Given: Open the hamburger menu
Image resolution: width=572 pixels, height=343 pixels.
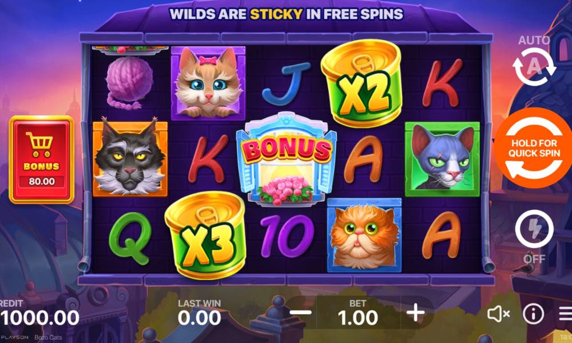Looking at the screenshot, I should point(566,313).
